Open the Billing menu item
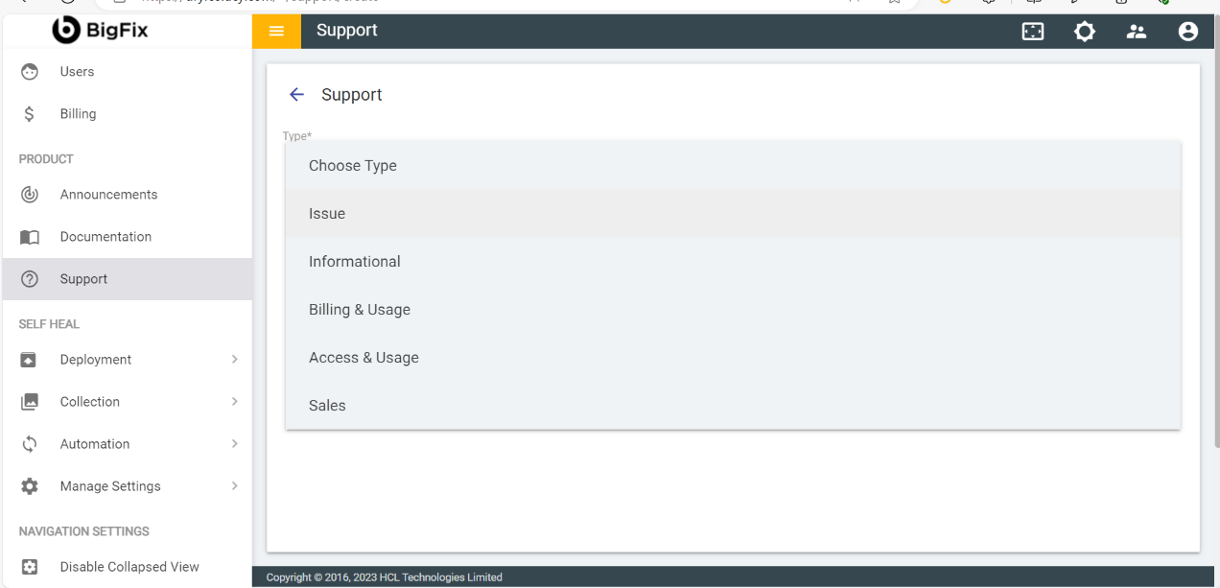Viewport: 1220px width, 588px height. click(128, 114)
